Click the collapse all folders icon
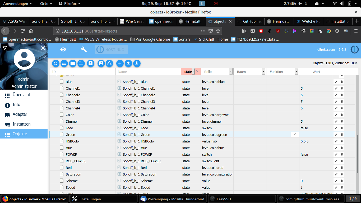Viewport: 361px width, 203px height. click(x=73, y=63)
